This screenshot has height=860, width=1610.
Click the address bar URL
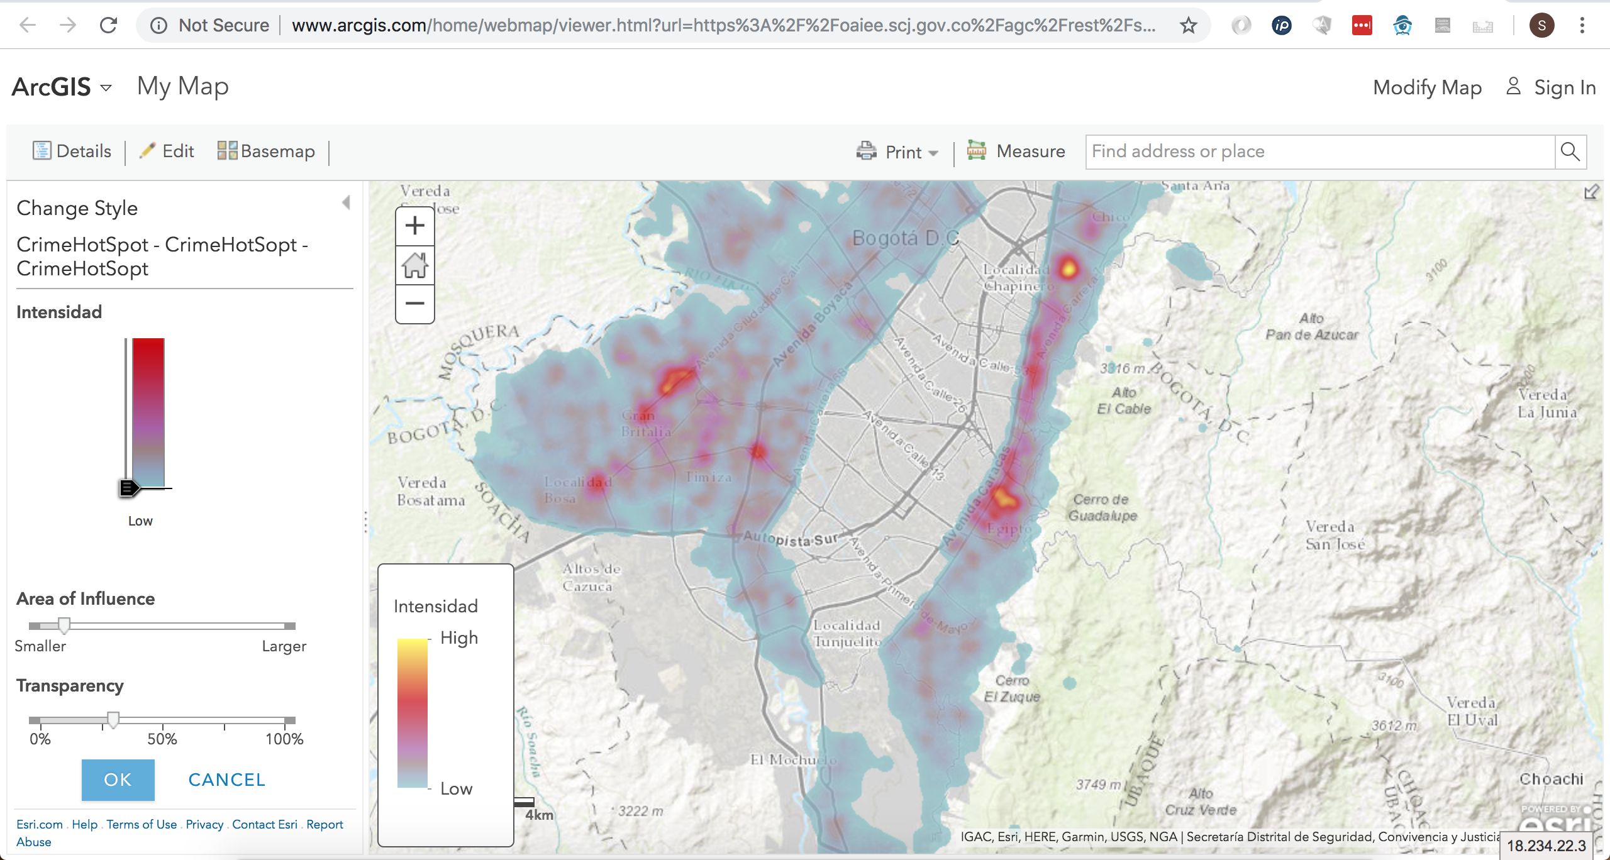pyautogui.click(x=723, y=25)
